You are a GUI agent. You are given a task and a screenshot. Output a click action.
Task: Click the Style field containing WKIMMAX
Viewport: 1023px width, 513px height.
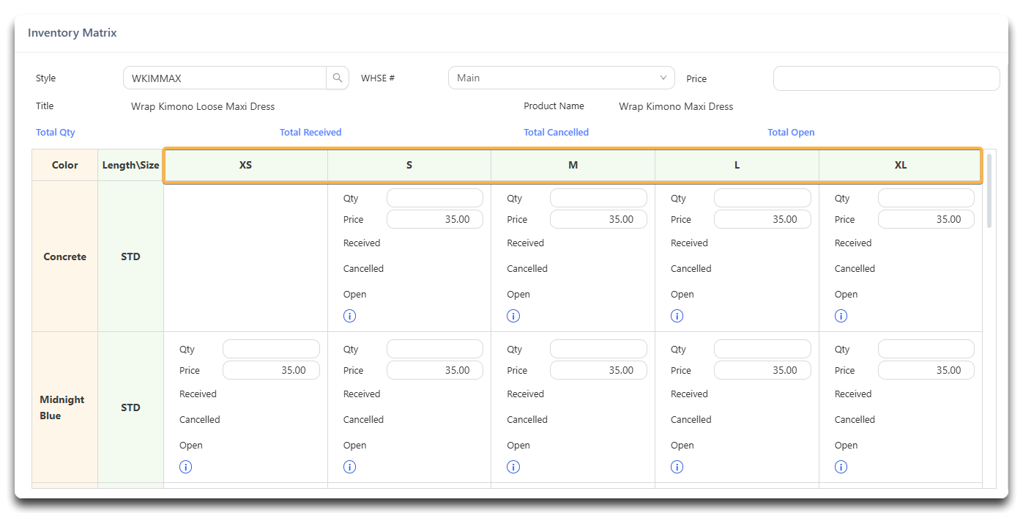(225, 78)
